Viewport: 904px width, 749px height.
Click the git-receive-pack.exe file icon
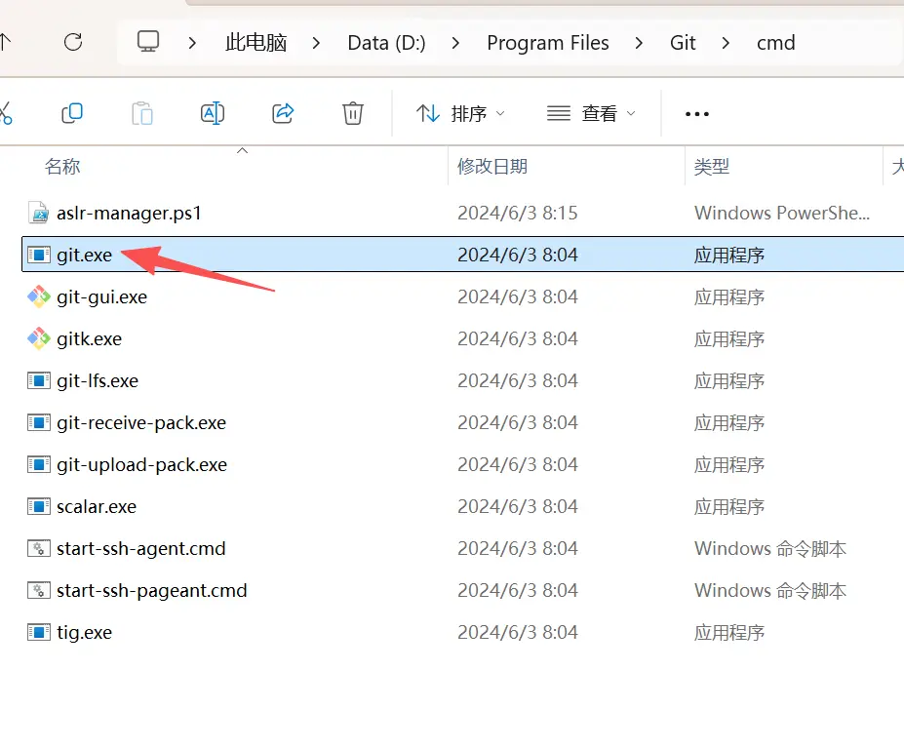pyautogui.click(x=39, y=422)
